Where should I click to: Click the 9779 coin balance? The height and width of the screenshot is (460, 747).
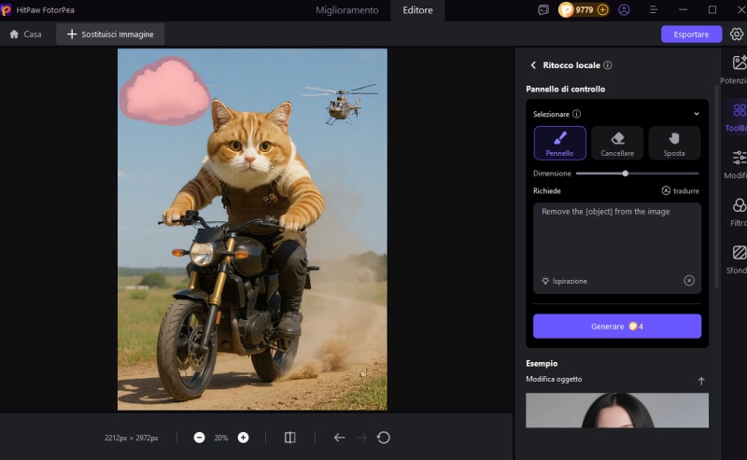585,10
